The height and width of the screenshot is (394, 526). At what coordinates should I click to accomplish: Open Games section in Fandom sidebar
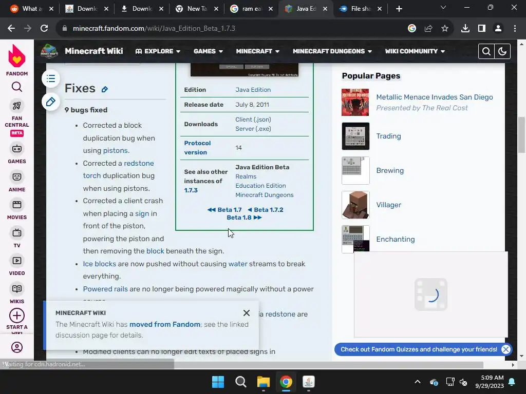pos(17,153)
